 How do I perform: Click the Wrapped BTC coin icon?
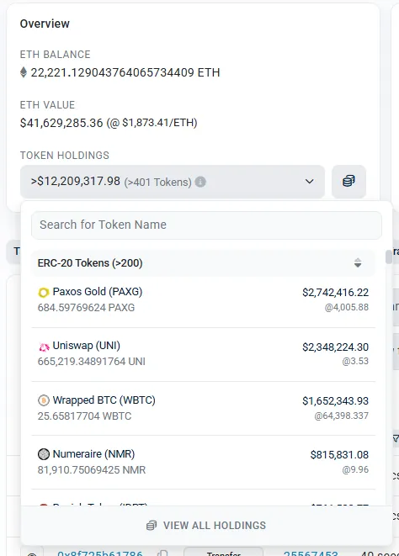[43, 400]
